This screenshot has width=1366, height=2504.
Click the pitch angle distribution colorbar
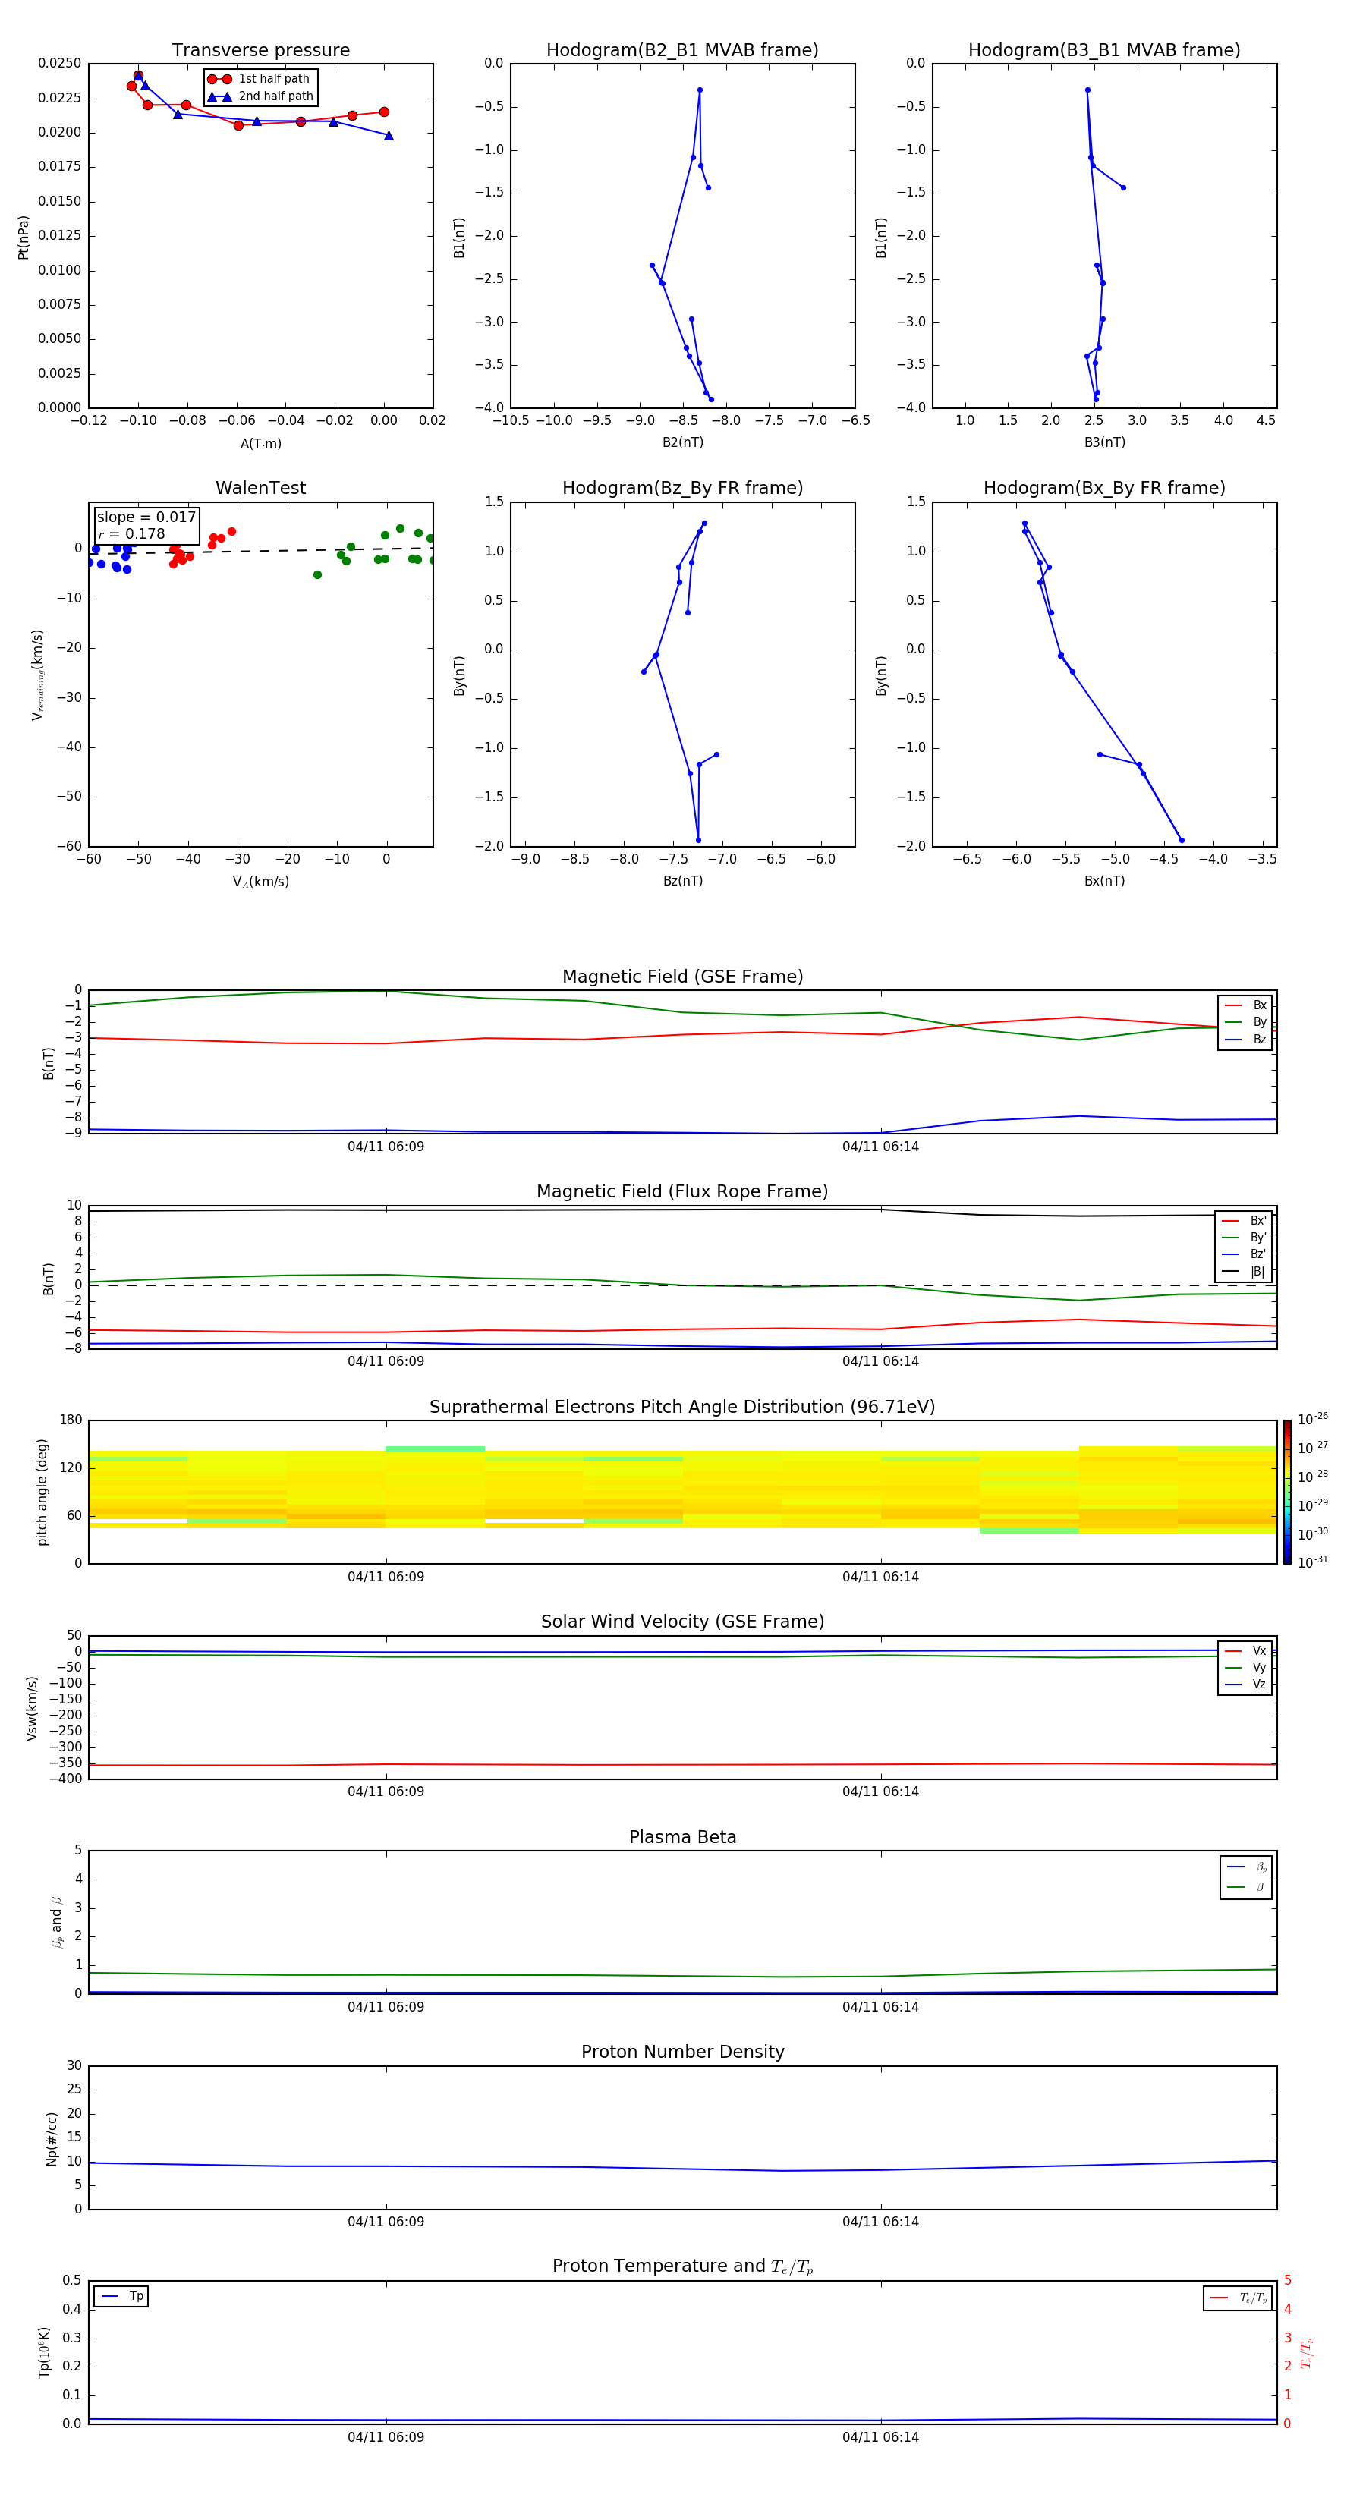(1286, 1491)
